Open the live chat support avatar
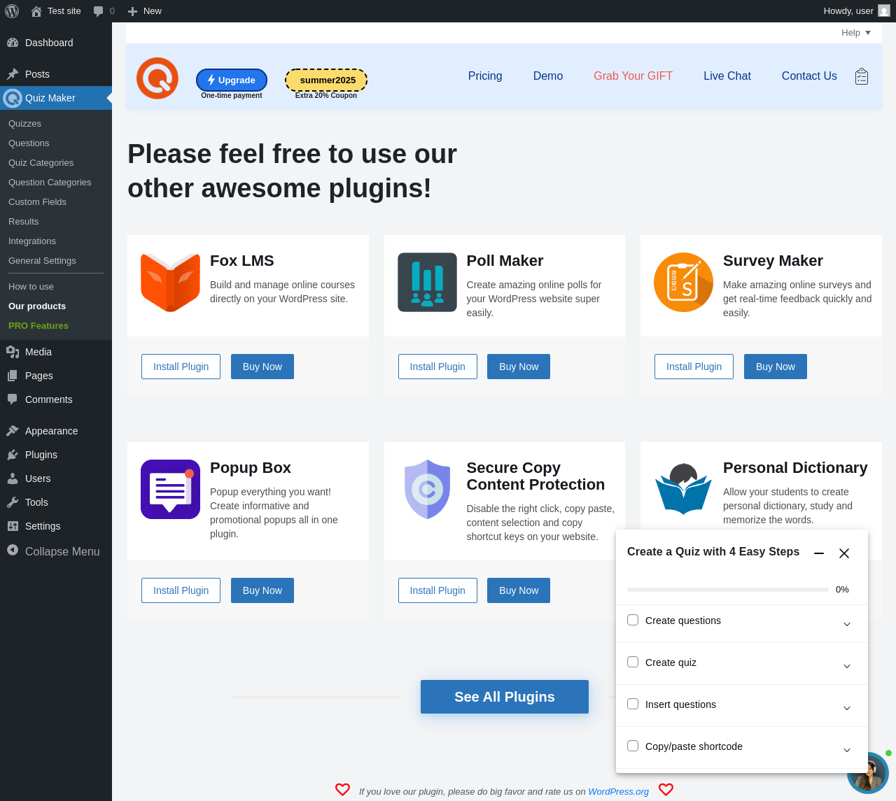 coord(868,773)
